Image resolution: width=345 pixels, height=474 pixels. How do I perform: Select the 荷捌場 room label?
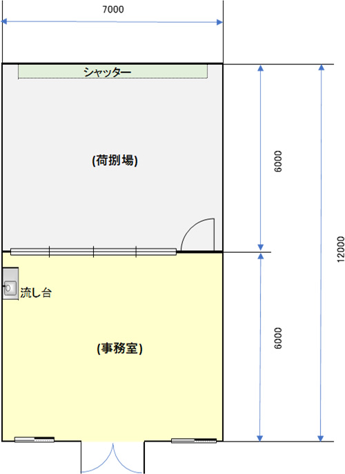coord(115,160)
